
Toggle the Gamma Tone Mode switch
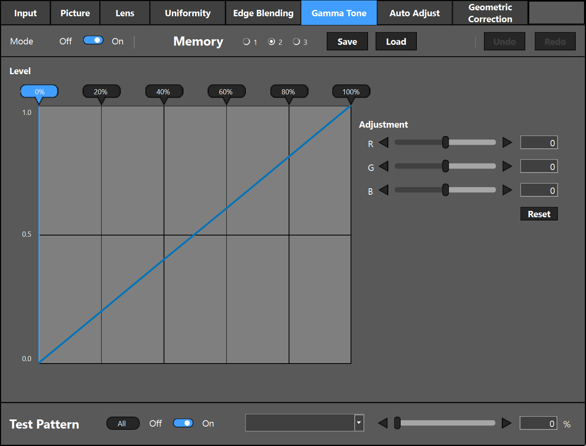coord(93,40)
